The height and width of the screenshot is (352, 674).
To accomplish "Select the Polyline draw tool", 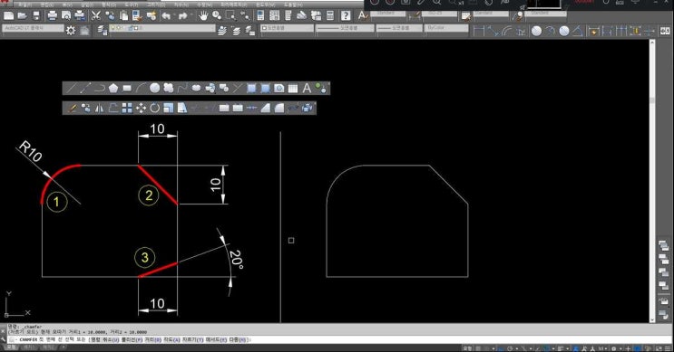I will 99,89.
